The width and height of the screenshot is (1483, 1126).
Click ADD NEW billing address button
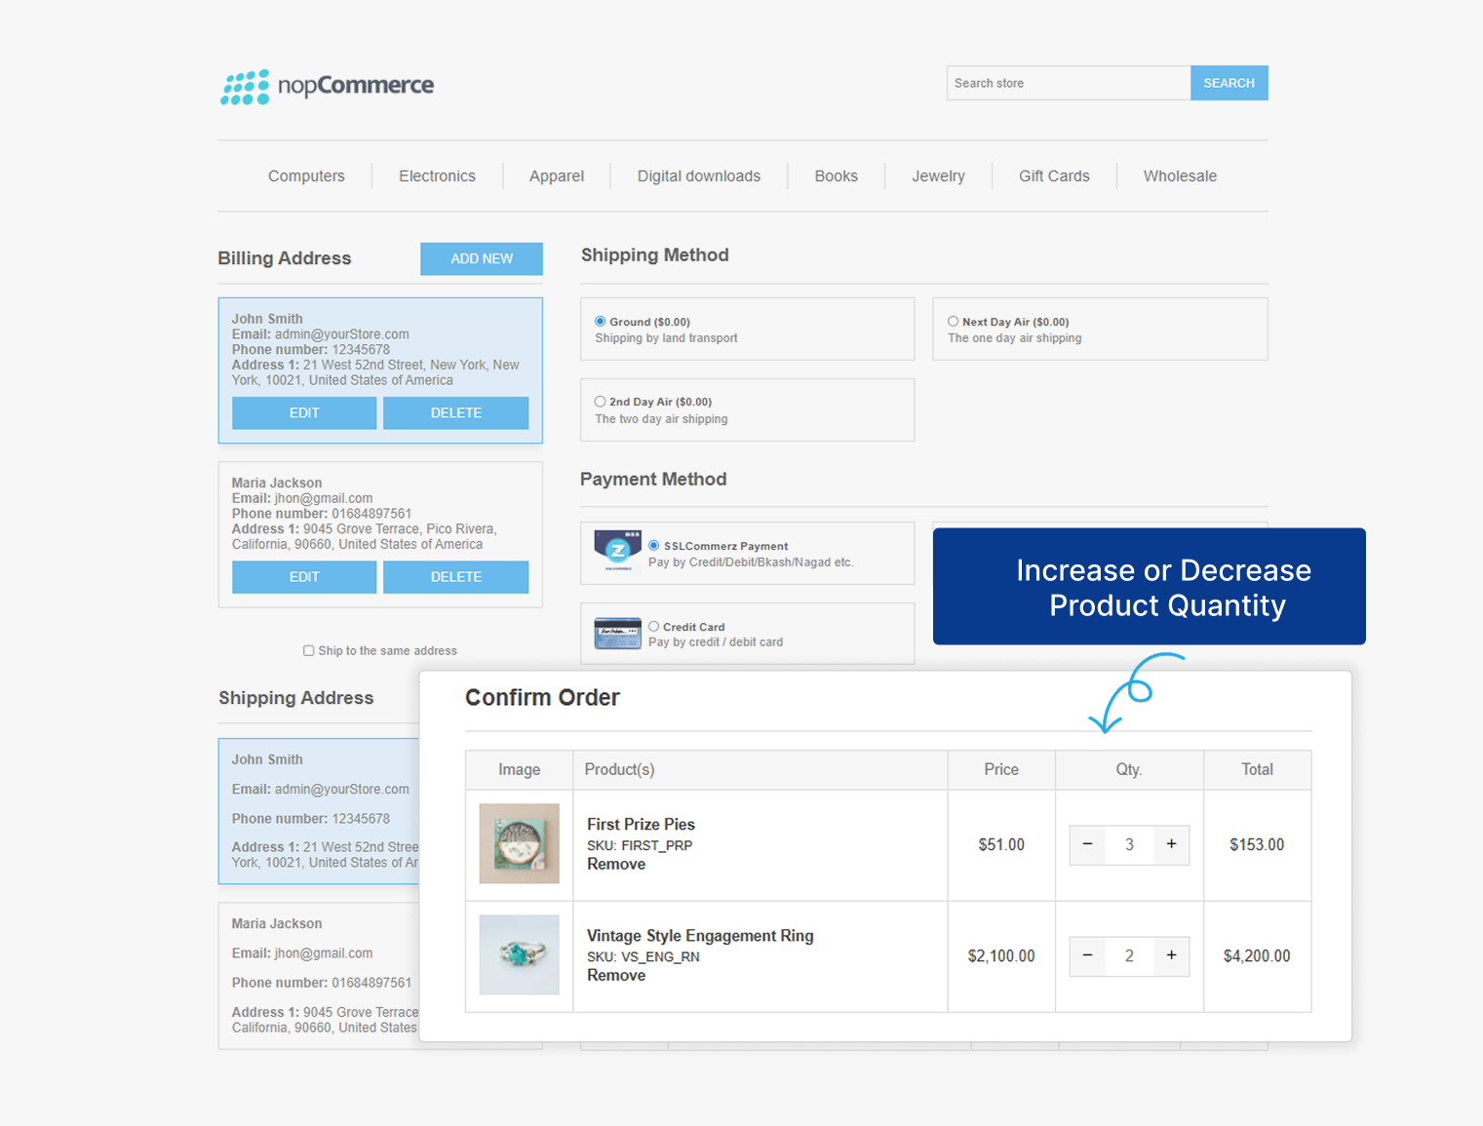tap(482, 258)
